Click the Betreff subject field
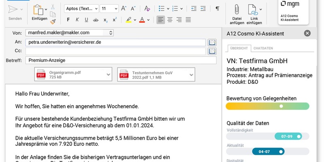The width and height of the screenshot is (324, 162). pos(121,60)
